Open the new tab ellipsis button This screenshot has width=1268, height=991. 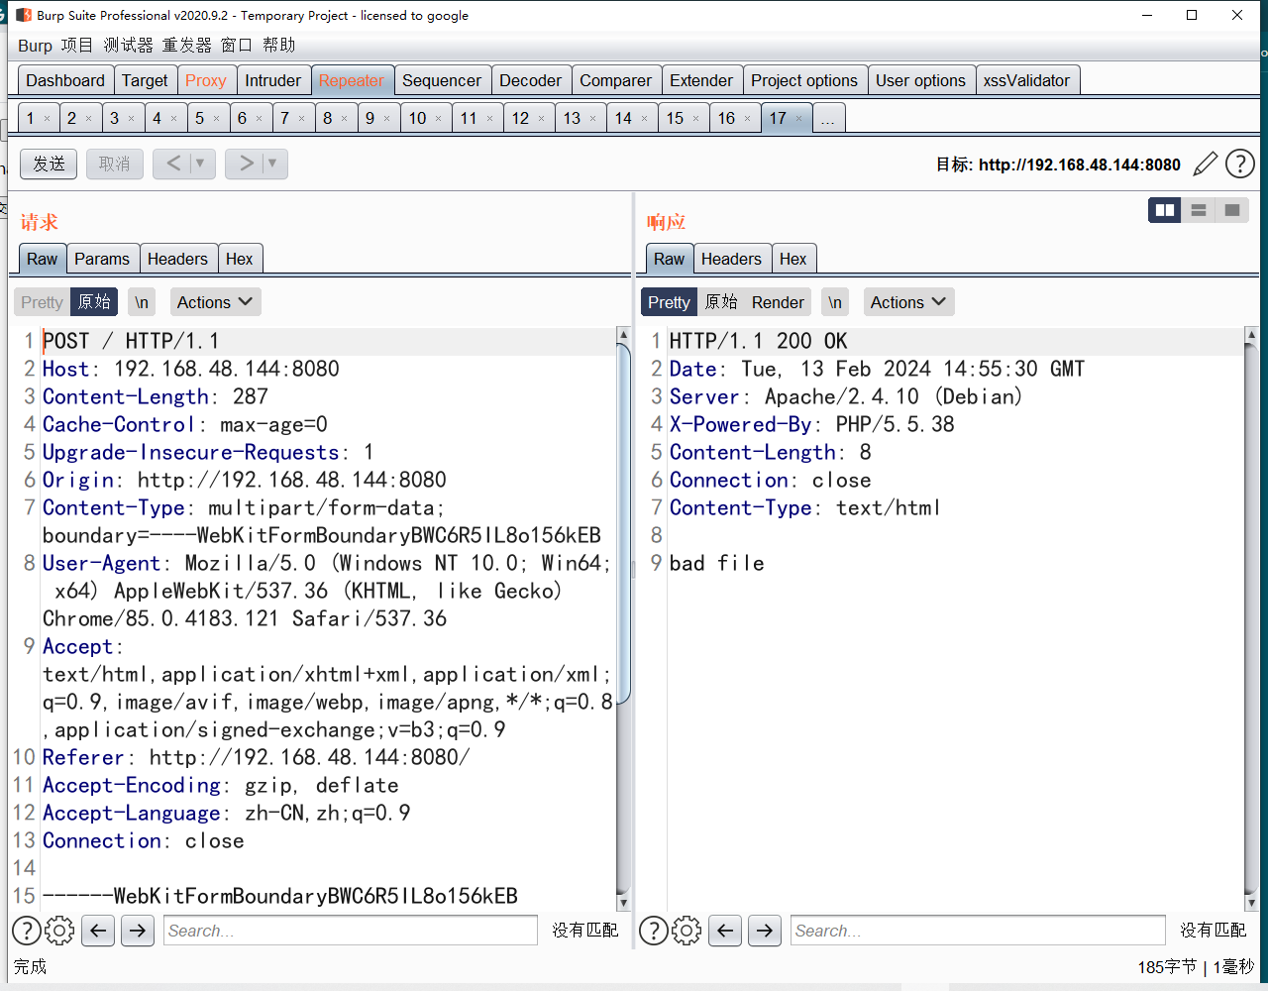click(x=828, y=118)
